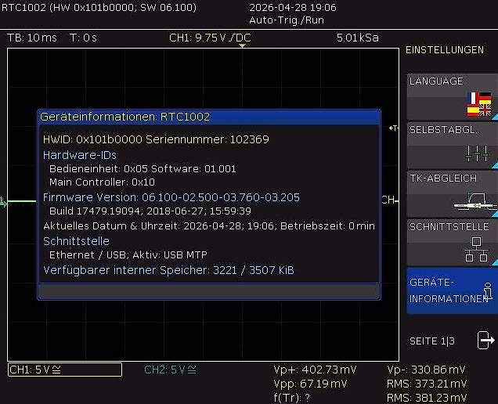Open TK-ABGLEICH probe adjust softkey
The height and width of the screenshot is (404, 498).
coord(453,194)
